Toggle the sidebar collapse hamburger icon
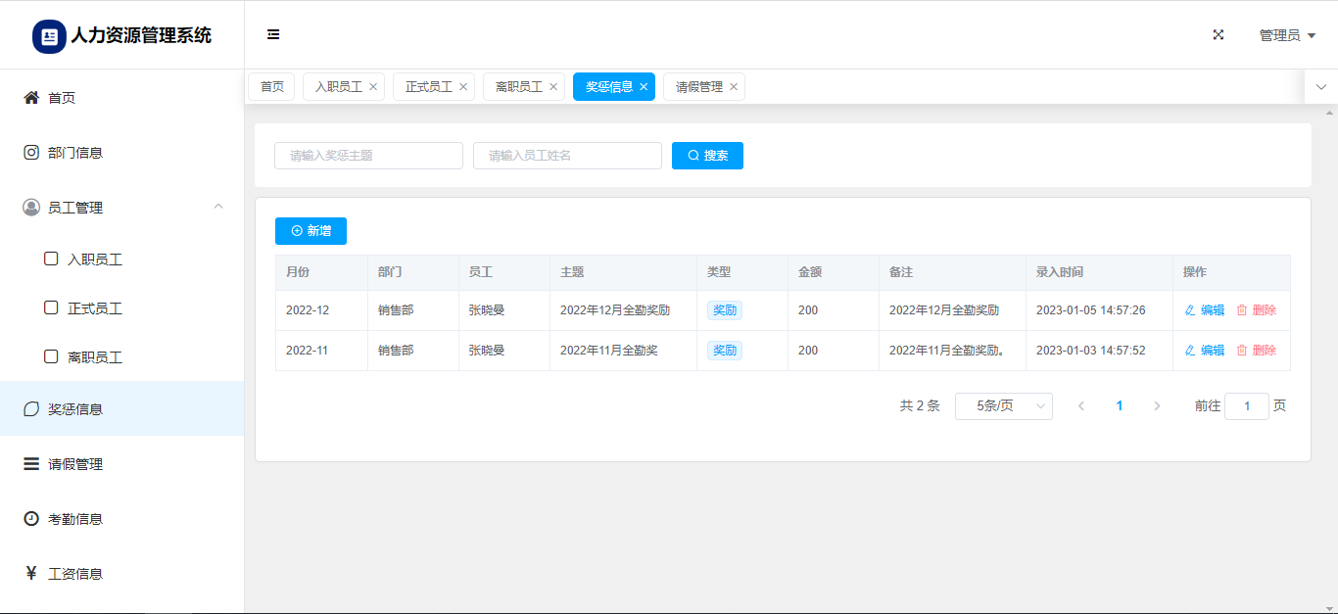 (x=273, y=34)
